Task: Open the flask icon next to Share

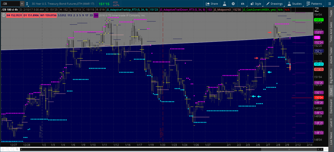Action: click(x=224, y=4)
